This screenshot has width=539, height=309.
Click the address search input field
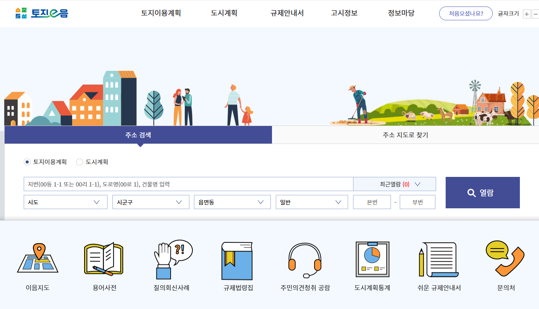click(x=189, y=184)
